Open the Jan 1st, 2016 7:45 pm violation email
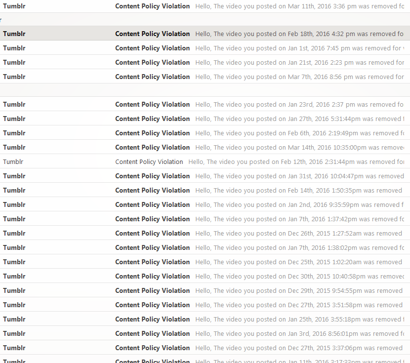This screenshot has width=410, height=363. [205, 48]
